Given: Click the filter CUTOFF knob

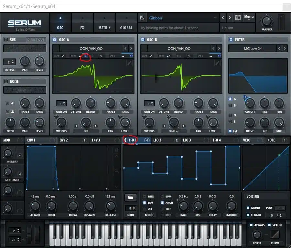Looking at the screenshot, I should pos(250,103).
